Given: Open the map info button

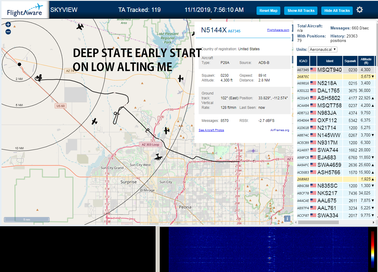Looking at the screenshot, I should (287, 218).
